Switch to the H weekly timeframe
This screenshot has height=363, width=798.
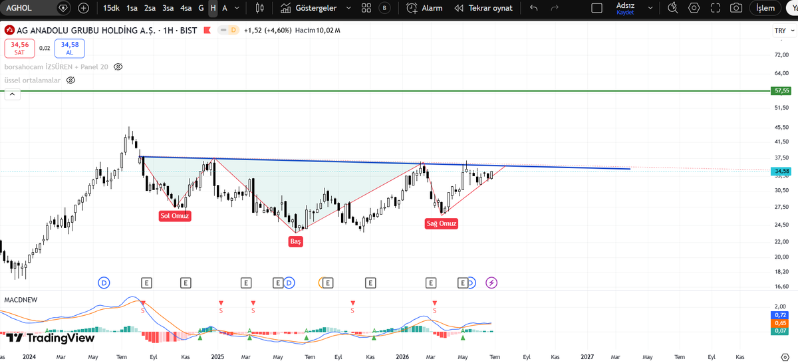pos(213,8)
